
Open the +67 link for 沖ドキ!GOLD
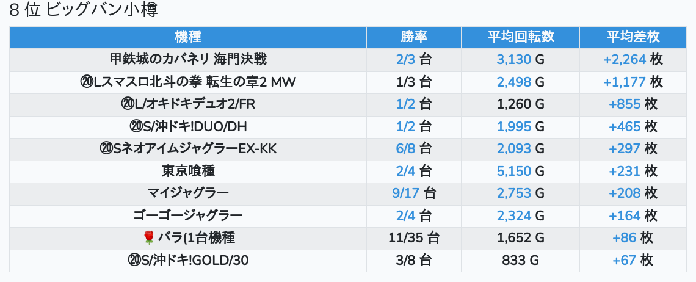pyautogui.click(x=624, y=260)
